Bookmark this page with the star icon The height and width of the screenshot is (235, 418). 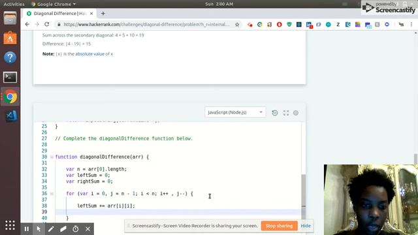click(237, 25)
